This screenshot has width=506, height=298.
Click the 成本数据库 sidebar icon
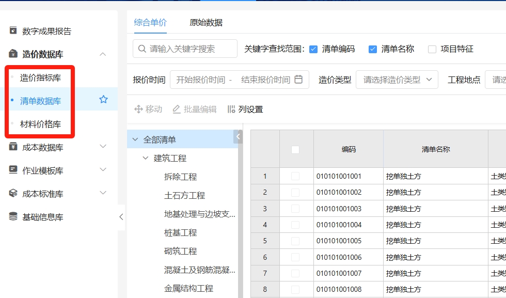point(13,147)
